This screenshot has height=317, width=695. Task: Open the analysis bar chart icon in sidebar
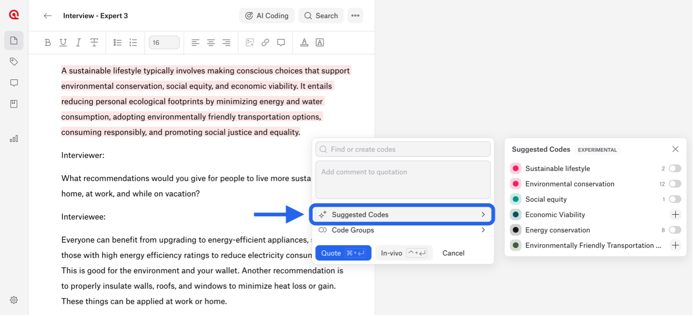[14, 138]
